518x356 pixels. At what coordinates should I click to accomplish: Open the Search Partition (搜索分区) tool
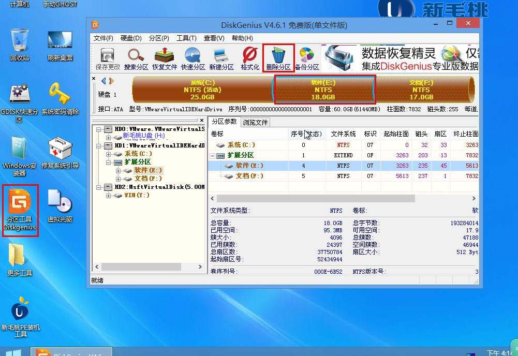136,59
